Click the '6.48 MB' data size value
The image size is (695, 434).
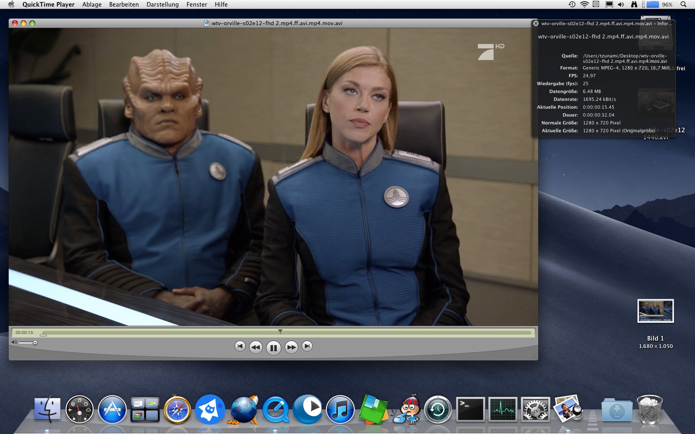[592, 91]
